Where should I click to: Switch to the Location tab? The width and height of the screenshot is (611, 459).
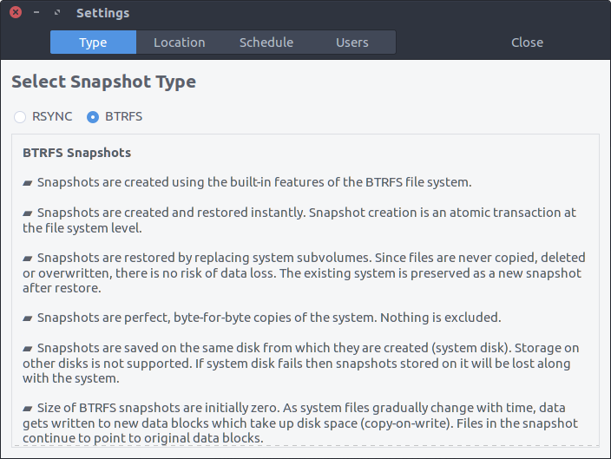(x=180, y=42)
